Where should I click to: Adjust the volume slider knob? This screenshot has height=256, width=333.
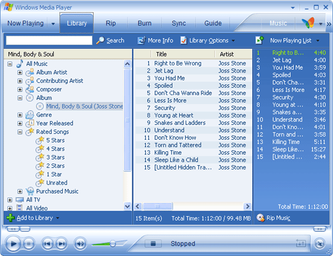(113, 243)
